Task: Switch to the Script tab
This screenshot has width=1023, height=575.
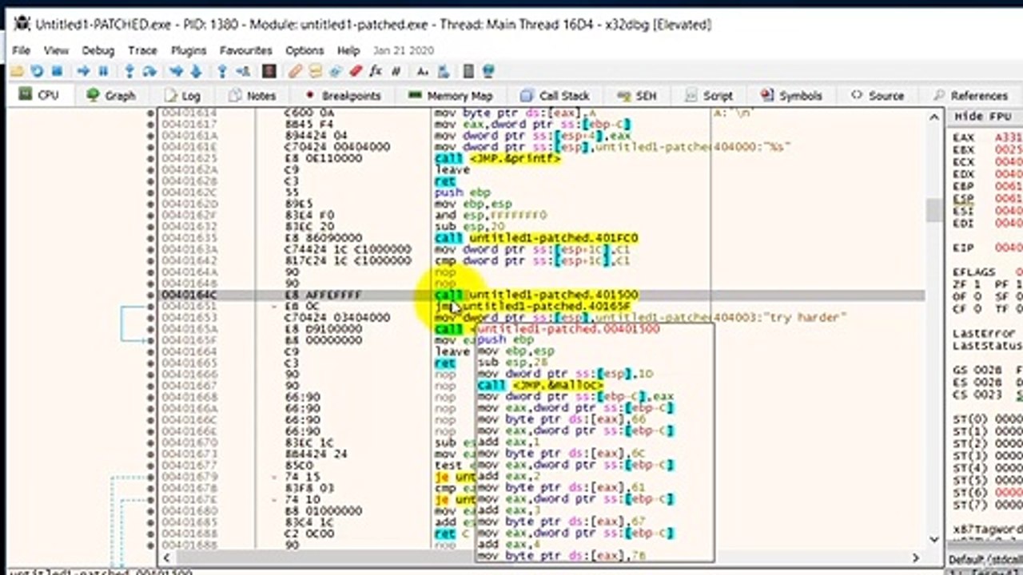Action: pyautogui.click(x=710, y=95)
